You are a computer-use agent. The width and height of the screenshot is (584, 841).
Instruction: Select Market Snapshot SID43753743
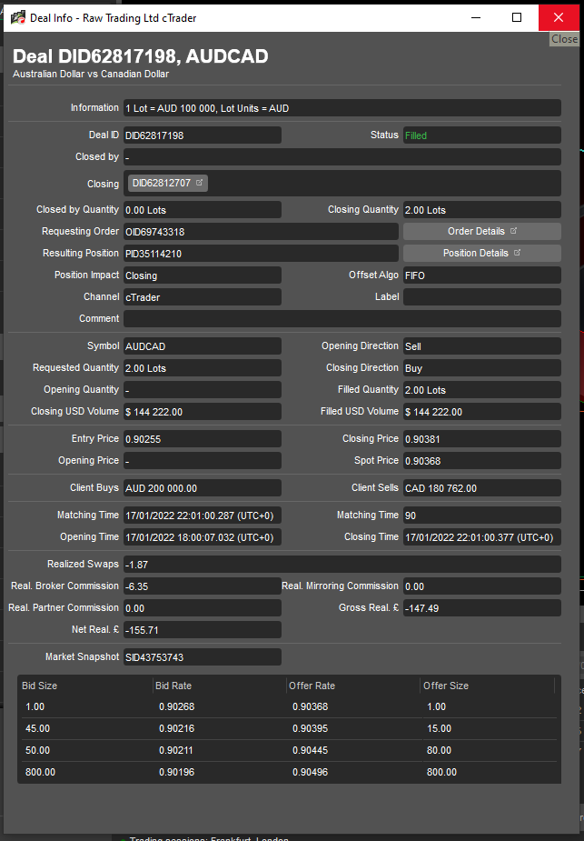pyautogui.click(x=202, y=657)
